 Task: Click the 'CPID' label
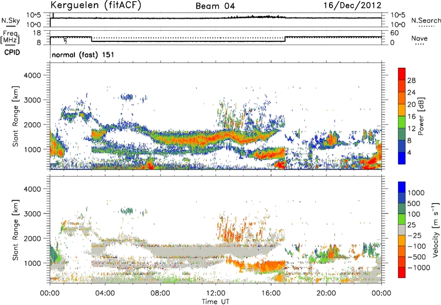12,52
